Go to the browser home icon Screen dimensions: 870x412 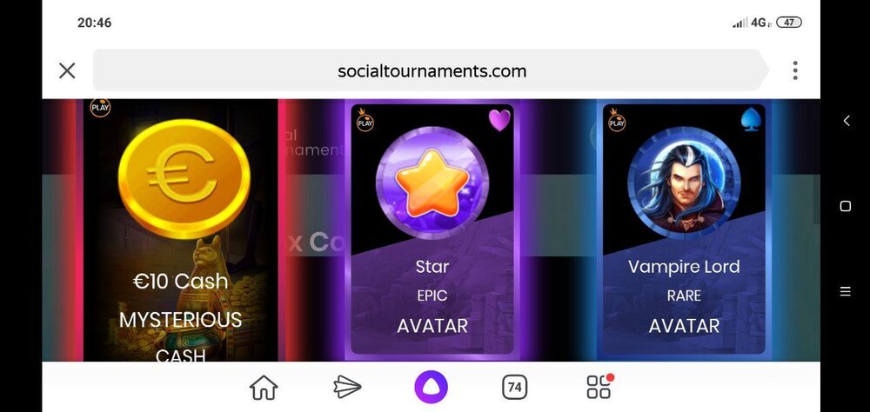(x=263, y=387)
